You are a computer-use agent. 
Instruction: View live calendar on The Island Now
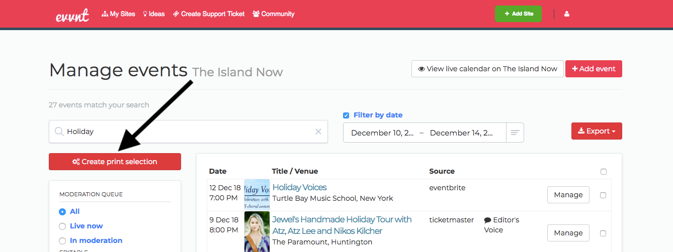point(487,69)
